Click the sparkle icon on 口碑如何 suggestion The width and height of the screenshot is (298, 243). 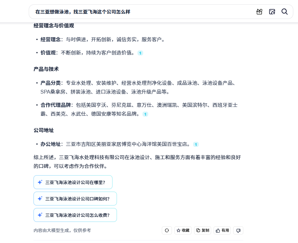pos(40,199)
